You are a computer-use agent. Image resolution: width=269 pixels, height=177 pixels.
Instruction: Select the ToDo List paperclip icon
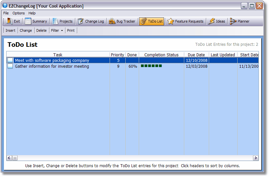143,21
